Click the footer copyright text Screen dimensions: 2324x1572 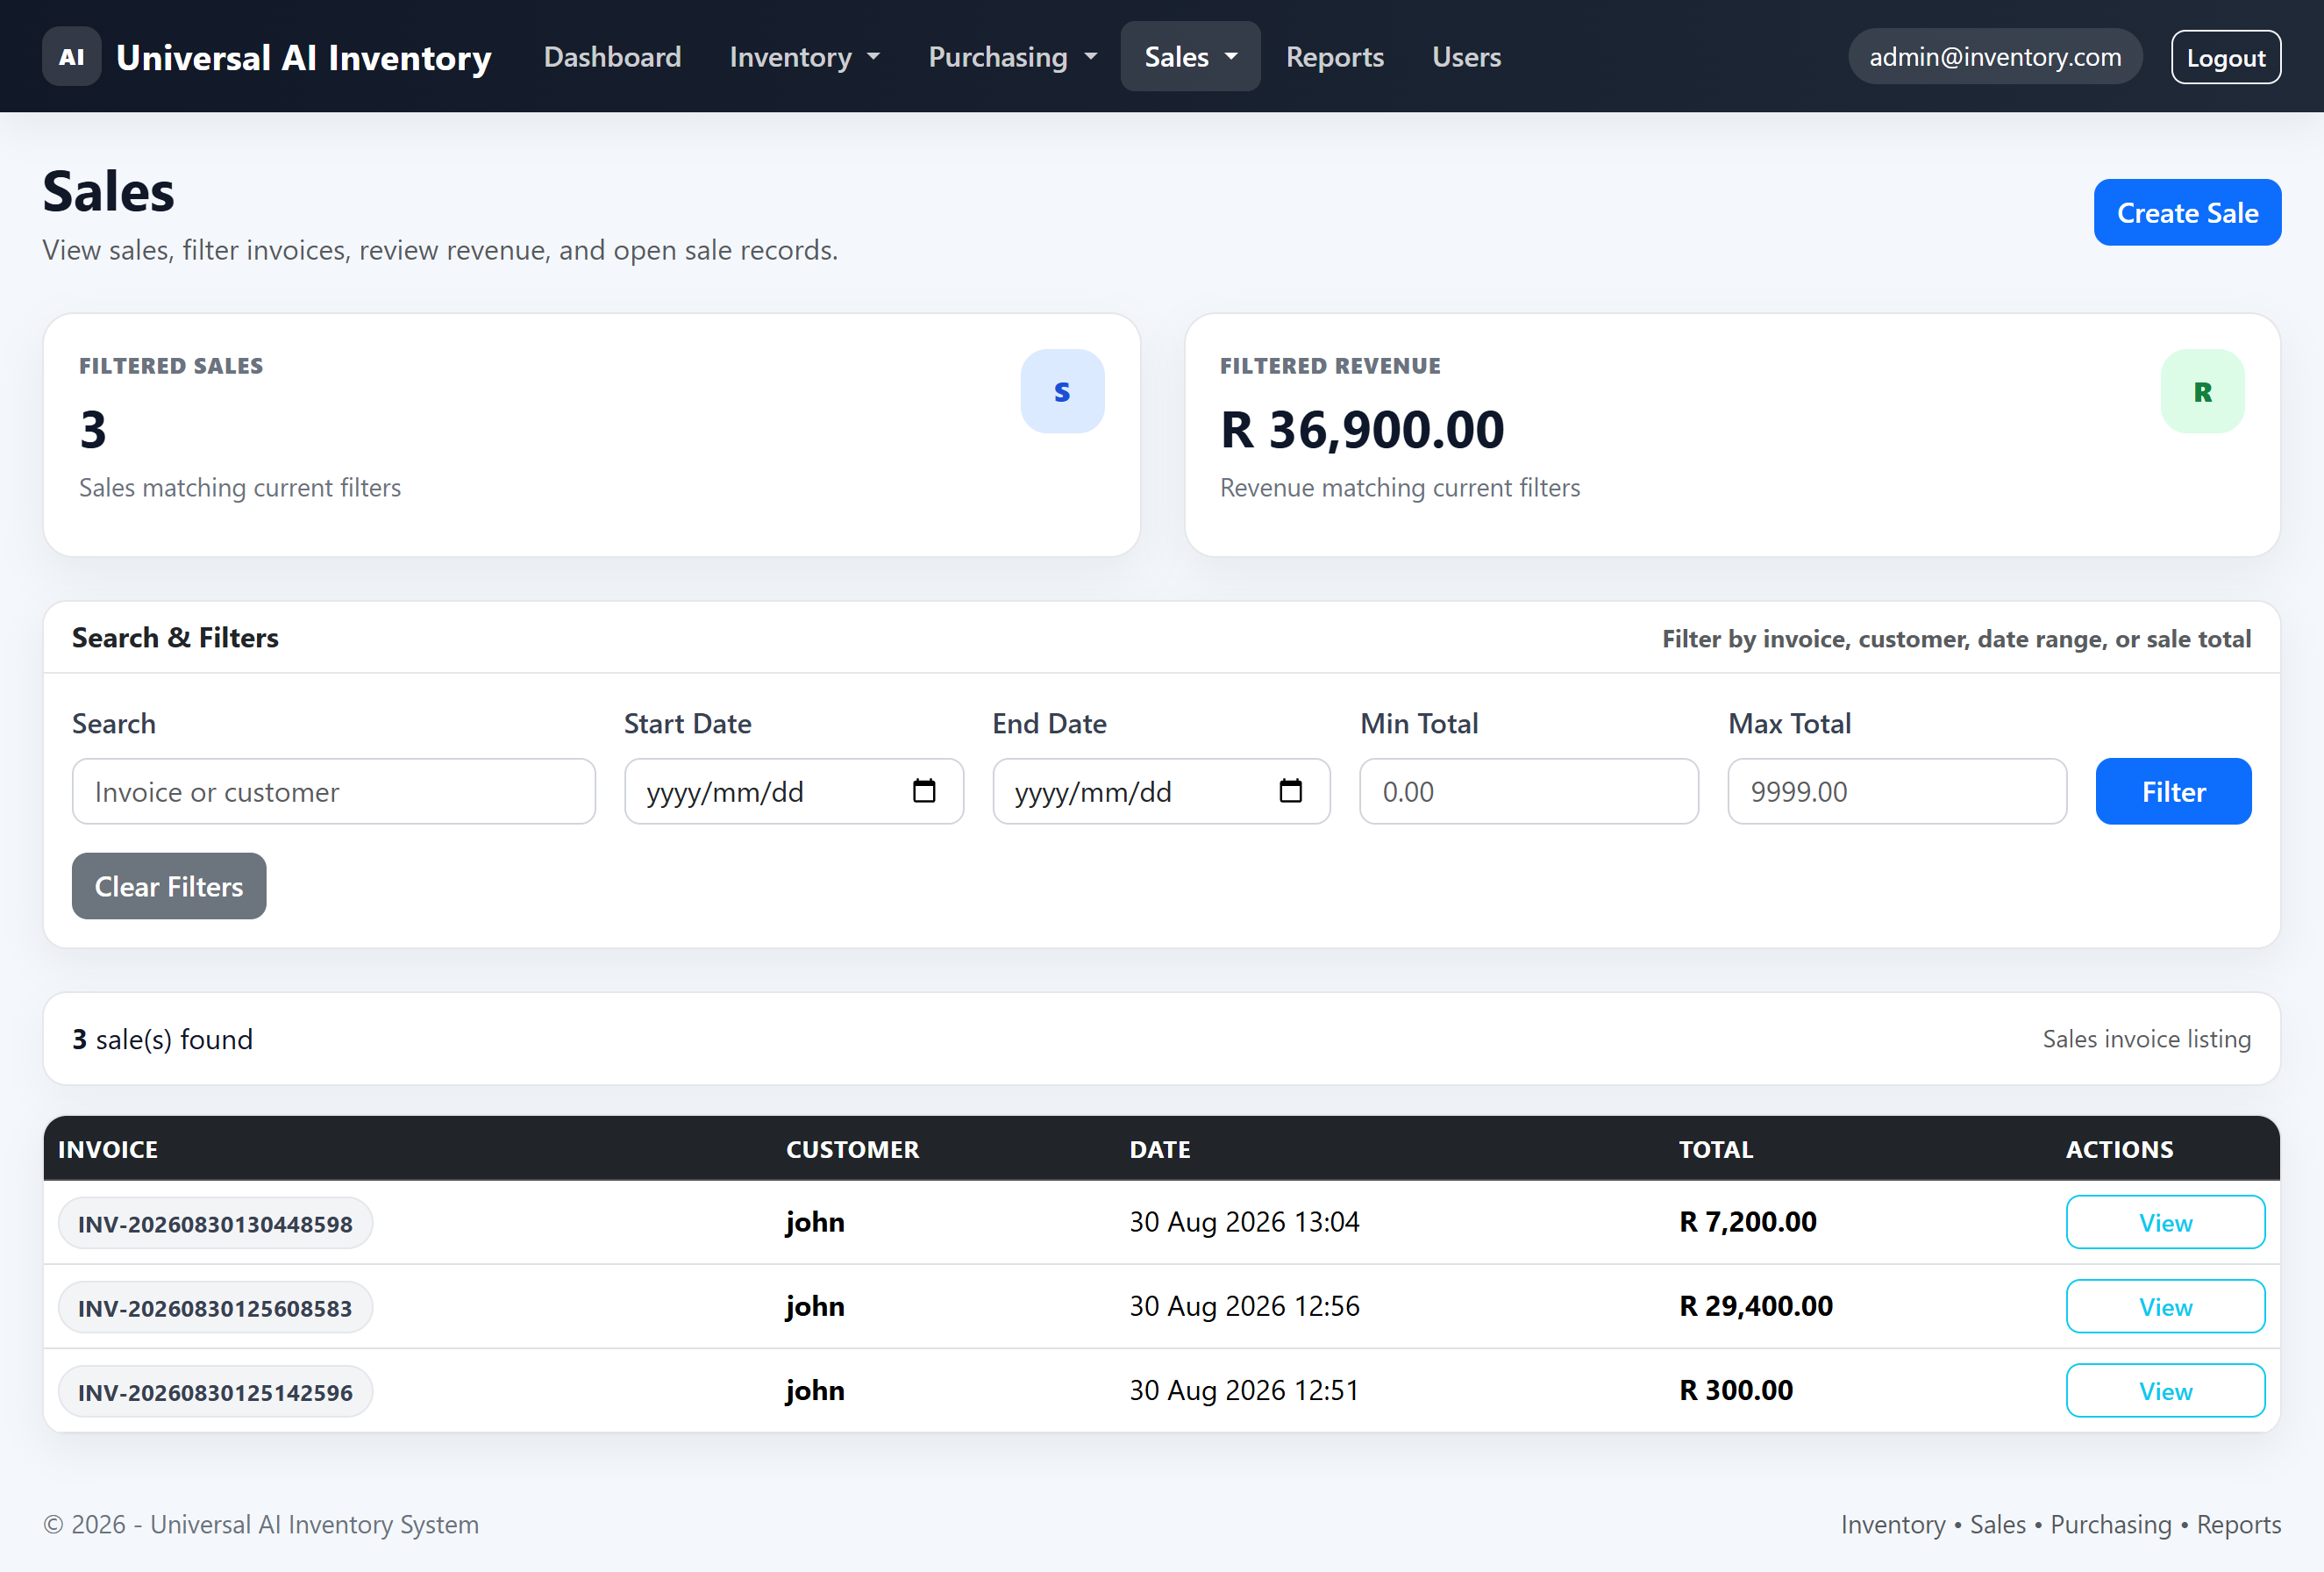[x=261, y=1524]
